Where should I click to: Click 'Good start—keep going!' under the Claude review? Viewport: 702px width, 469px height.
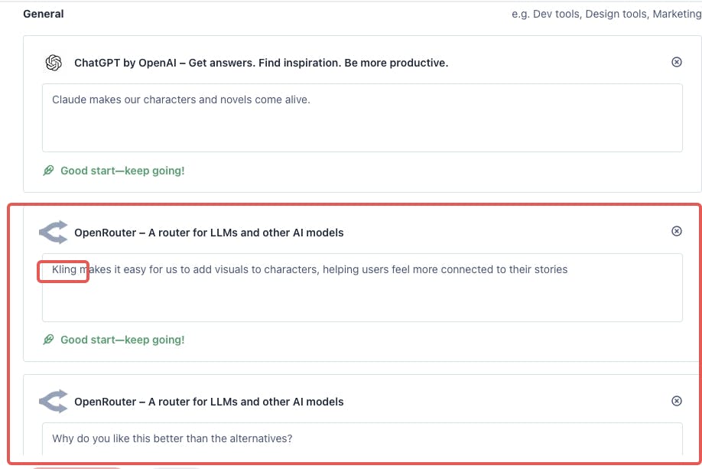pos(122,171)
